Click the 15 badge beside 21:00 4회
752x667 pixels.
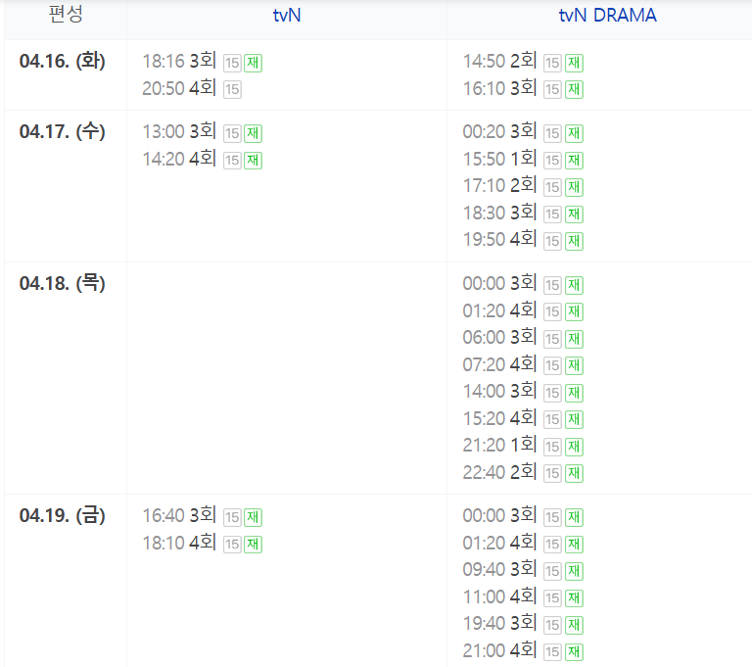pos(552,652)
